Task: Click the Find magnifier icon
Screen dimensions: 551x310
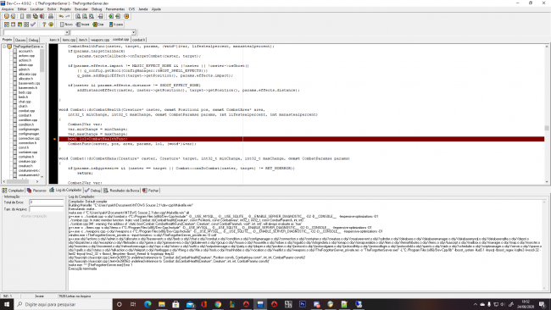Action: pyautogui.click(x=78, y=16)
